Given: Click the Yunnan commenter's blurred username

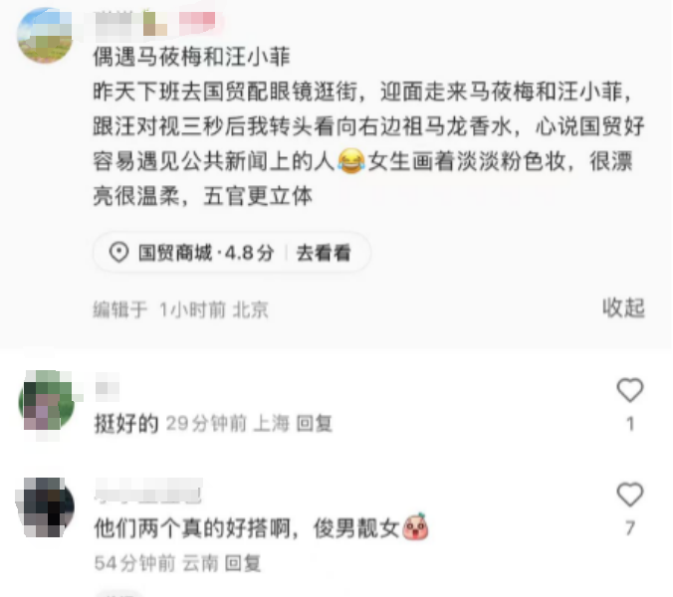Looking at the screenshot, I should coord(148,491).
